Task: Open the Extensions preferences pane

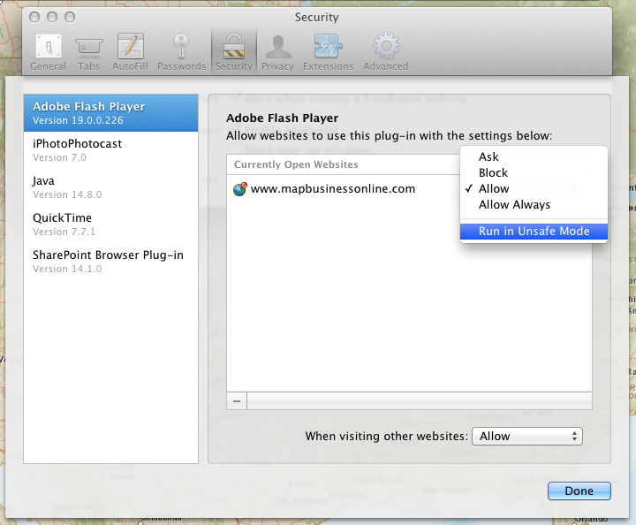Action: (x=328, y=53)
